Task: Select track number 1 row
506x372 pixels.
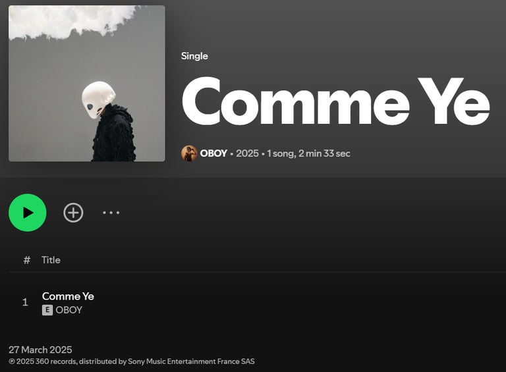Action: pos(257,302)
